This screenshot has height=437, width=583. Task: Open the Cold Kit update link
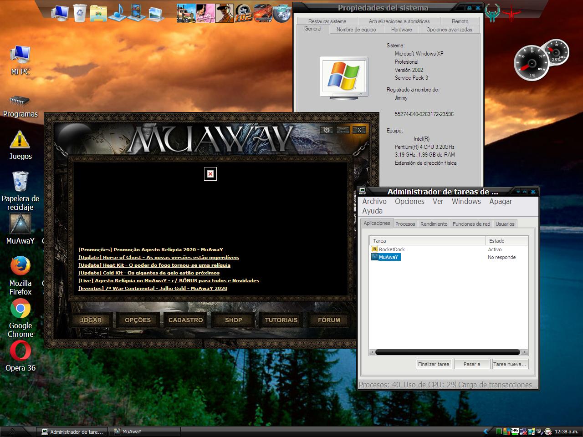[149, 273]
